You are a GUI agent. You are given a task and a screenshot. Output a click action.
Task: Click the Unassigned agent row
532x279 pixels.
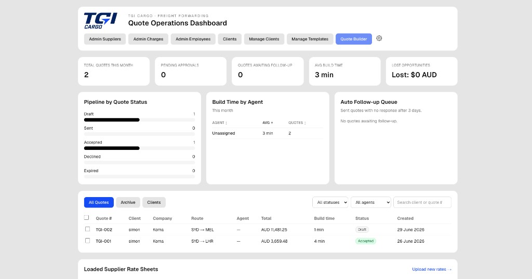click(268, 133)
